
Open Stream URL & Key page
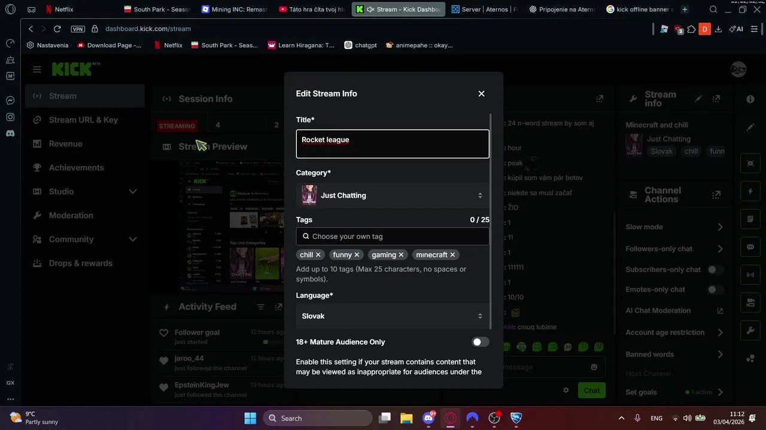pyautogui.click(x=85, y=120)
